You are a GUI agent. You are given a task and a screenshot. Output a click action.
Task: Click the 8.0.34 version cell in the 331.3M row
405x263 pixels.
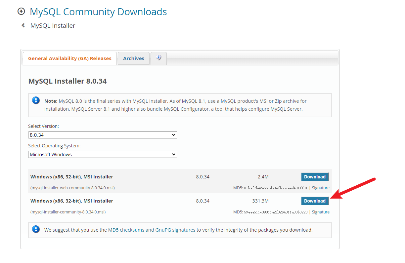(202, 201)
